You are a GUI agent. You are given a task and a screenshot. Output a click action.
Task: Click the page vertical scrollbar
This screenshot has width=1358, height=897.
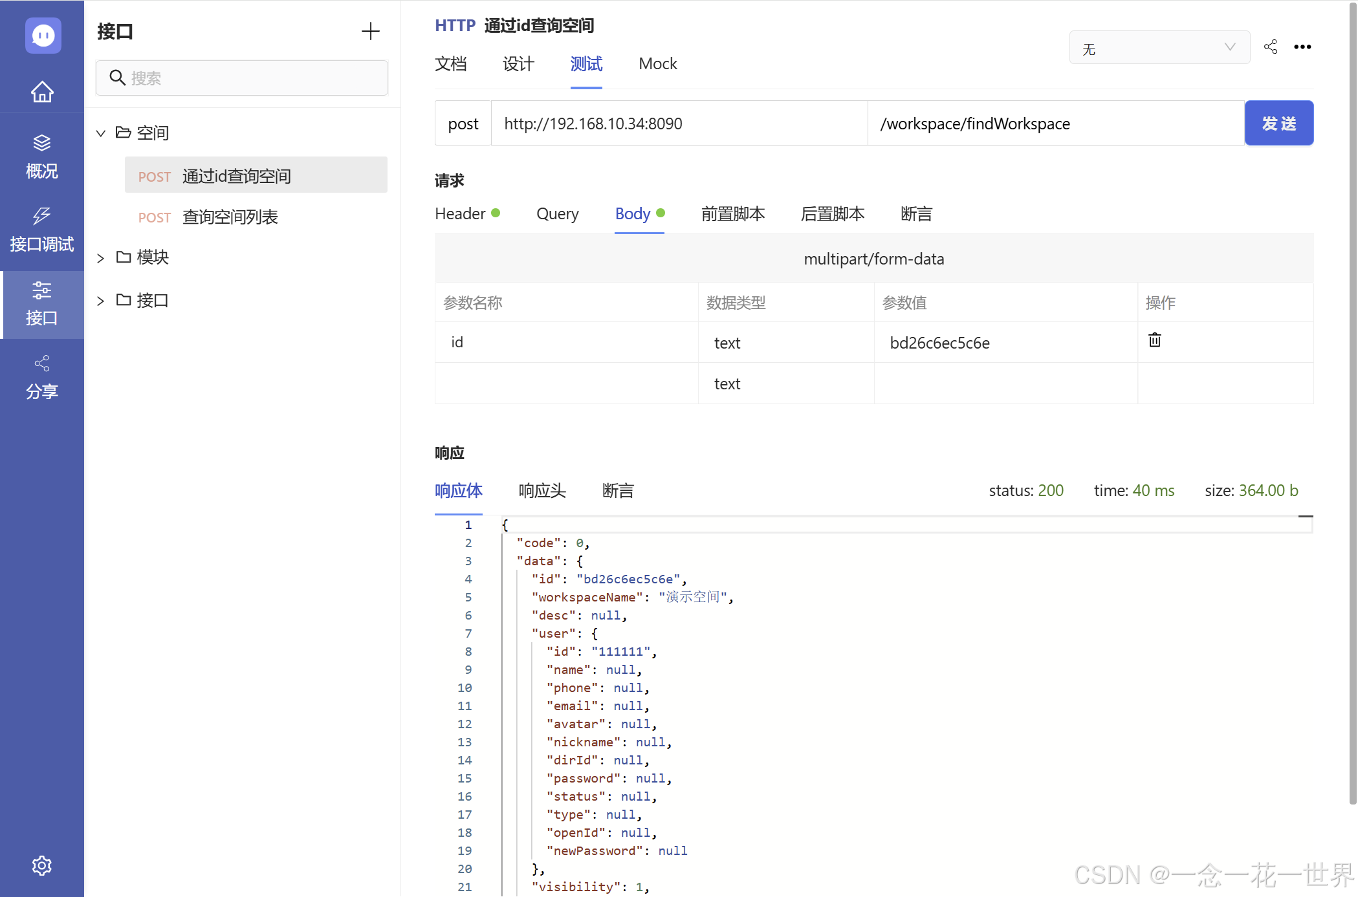(x=1352, y=401)
